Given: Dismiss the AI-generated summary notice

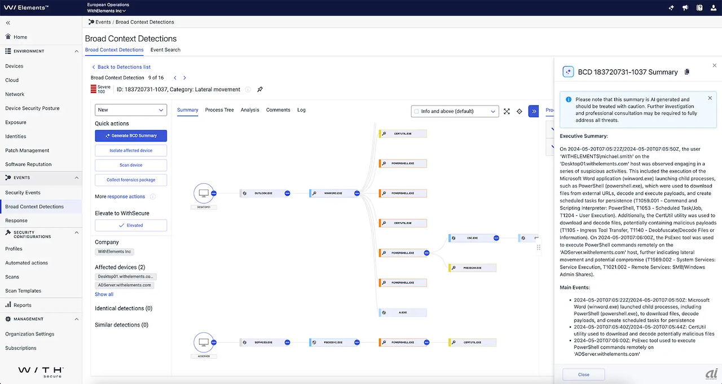Looking at the screenshot, I should point(710,98).
